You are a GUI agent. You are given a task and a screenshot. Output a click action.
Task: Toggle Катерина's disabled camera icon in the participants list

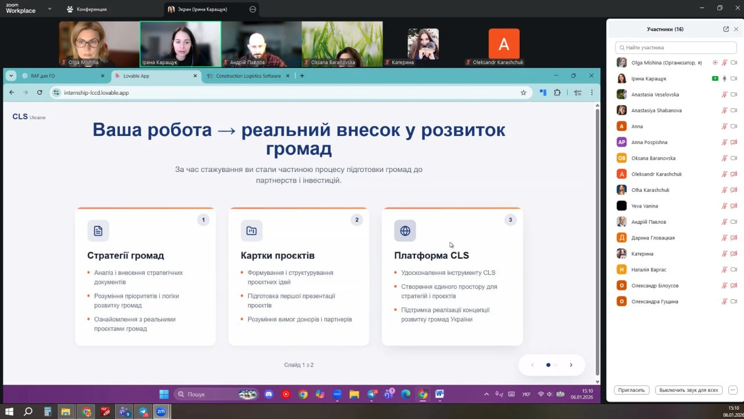tap(734, 253)
